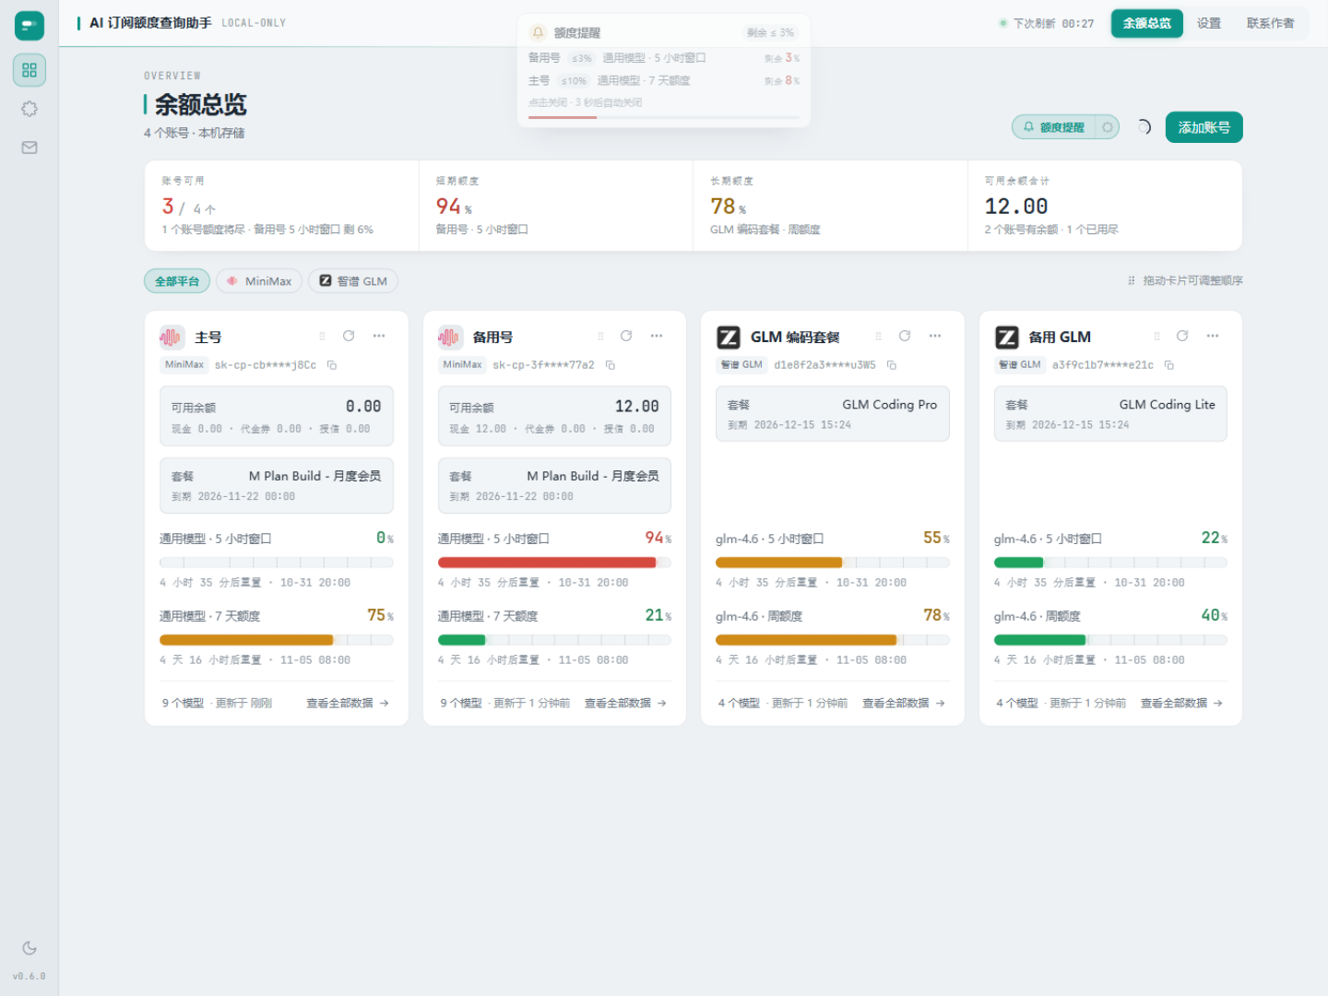Click the 备用号 5 小时窗口 red progress bar
The height and width of the screenshot is (996, 1328).
coord(554,563)
